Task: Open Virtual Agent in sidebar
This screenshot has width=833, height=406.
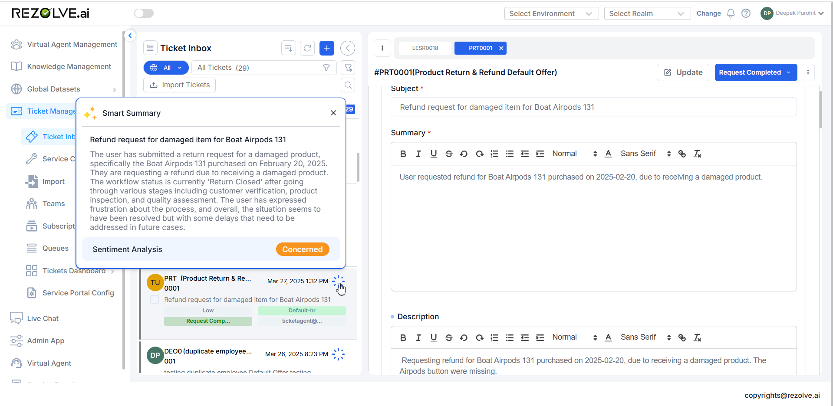Action: coord(41,363)
